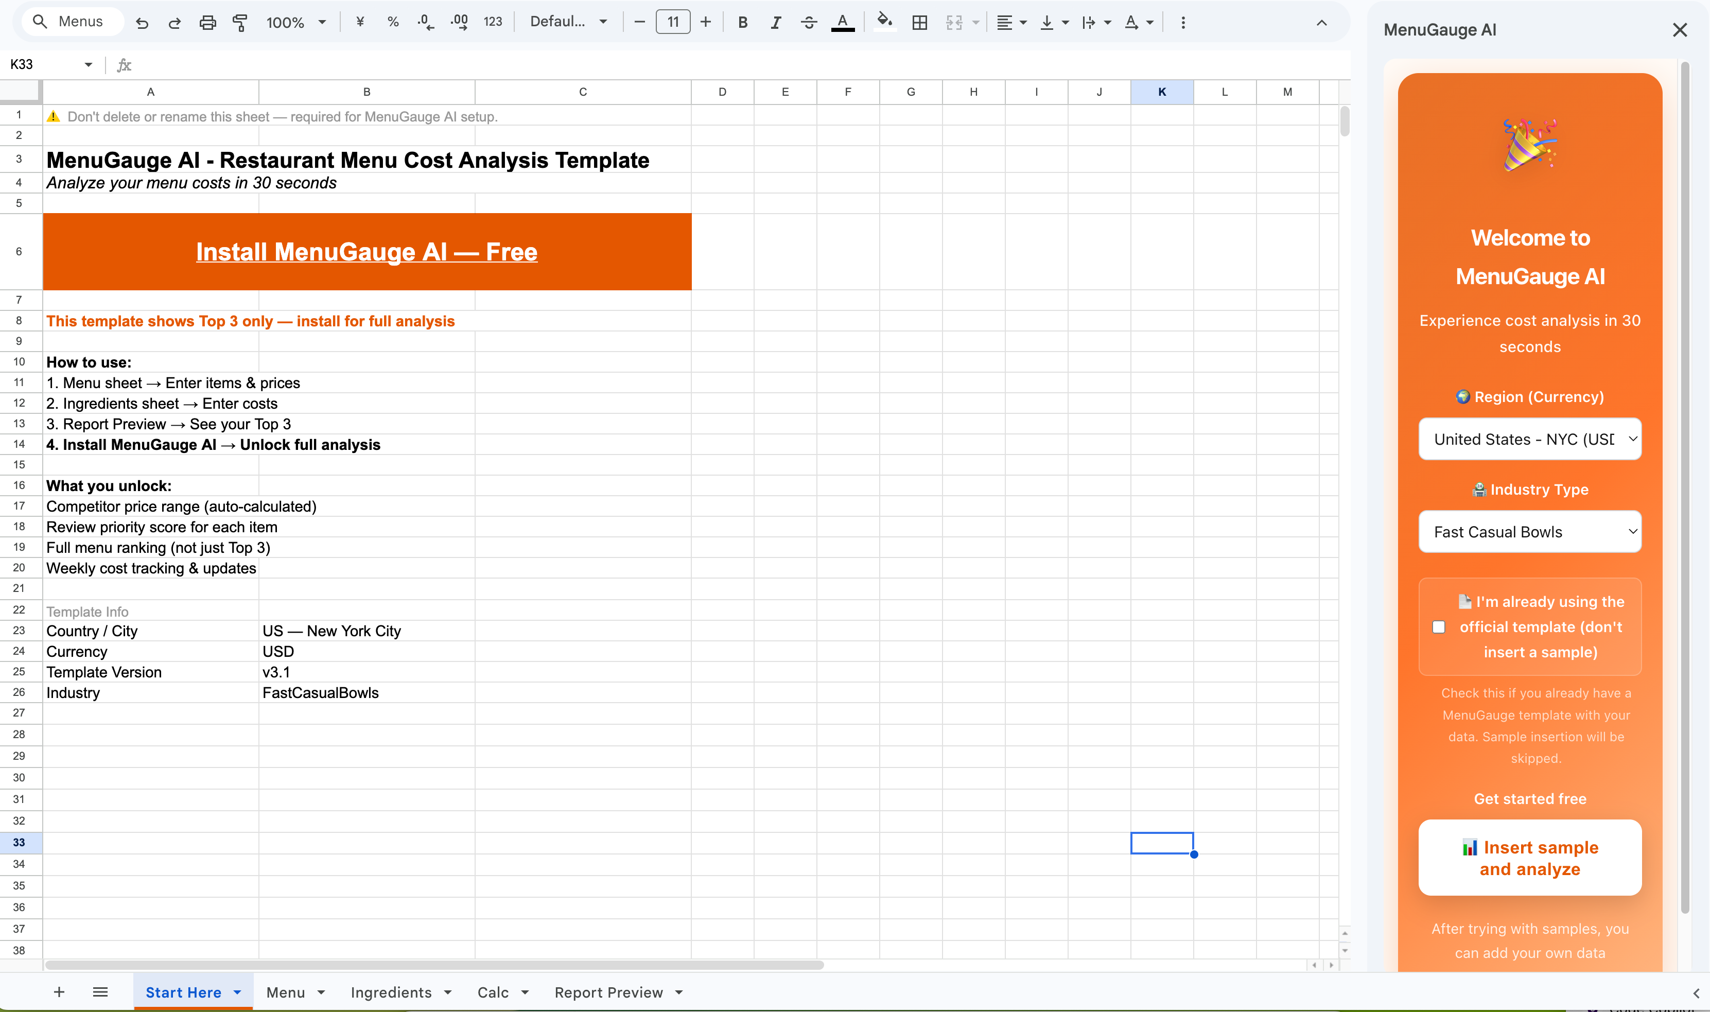Open the Region currency dropdown
Viewport: 1710px width, 1012px height.
point(1529,439)
